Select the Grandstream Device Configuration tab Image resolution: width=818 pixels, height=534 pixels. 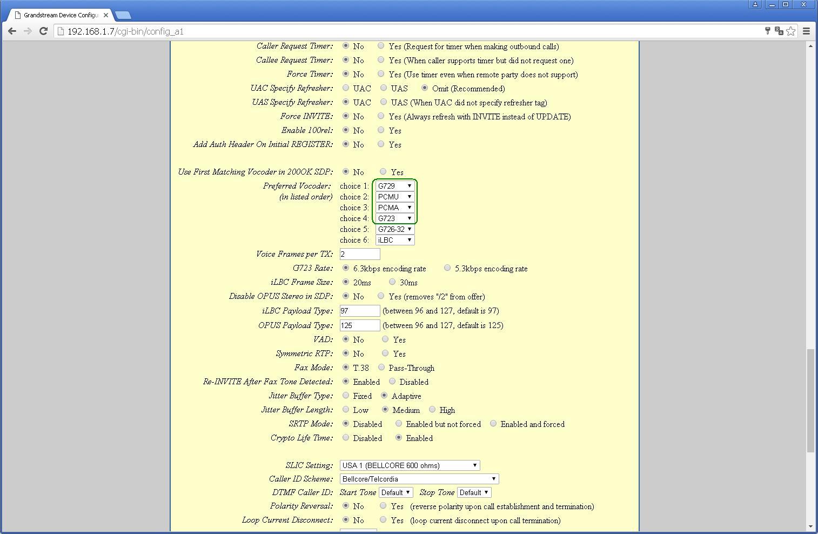tap(59, 15)
